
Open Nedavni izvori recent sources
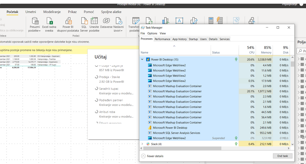click(118, 25)
